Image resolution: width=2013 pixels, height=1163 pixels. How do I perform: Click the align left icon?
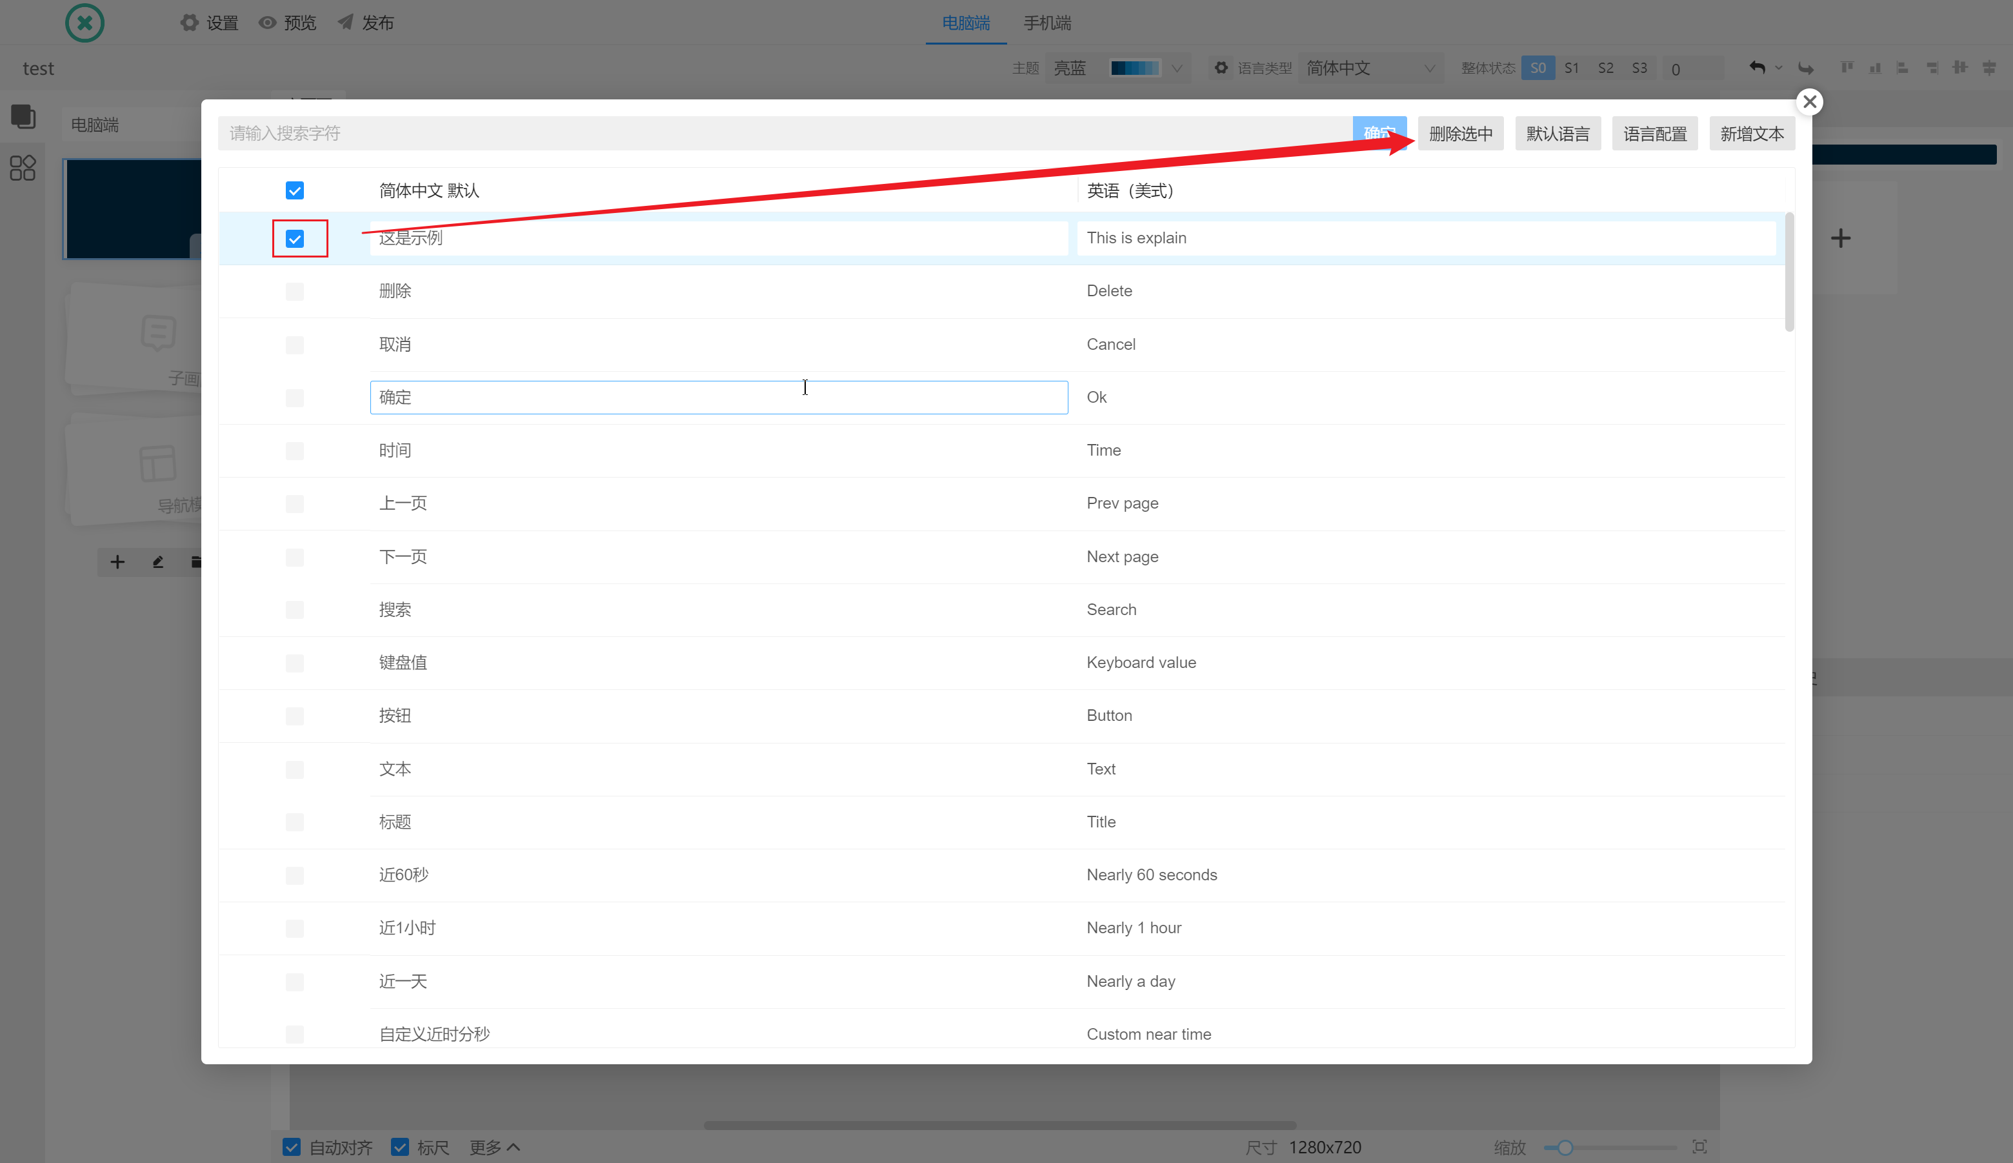coord(1903,68)
